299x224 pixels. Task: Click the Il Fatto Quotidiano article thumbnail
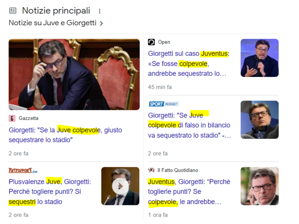tap(260, 186)
